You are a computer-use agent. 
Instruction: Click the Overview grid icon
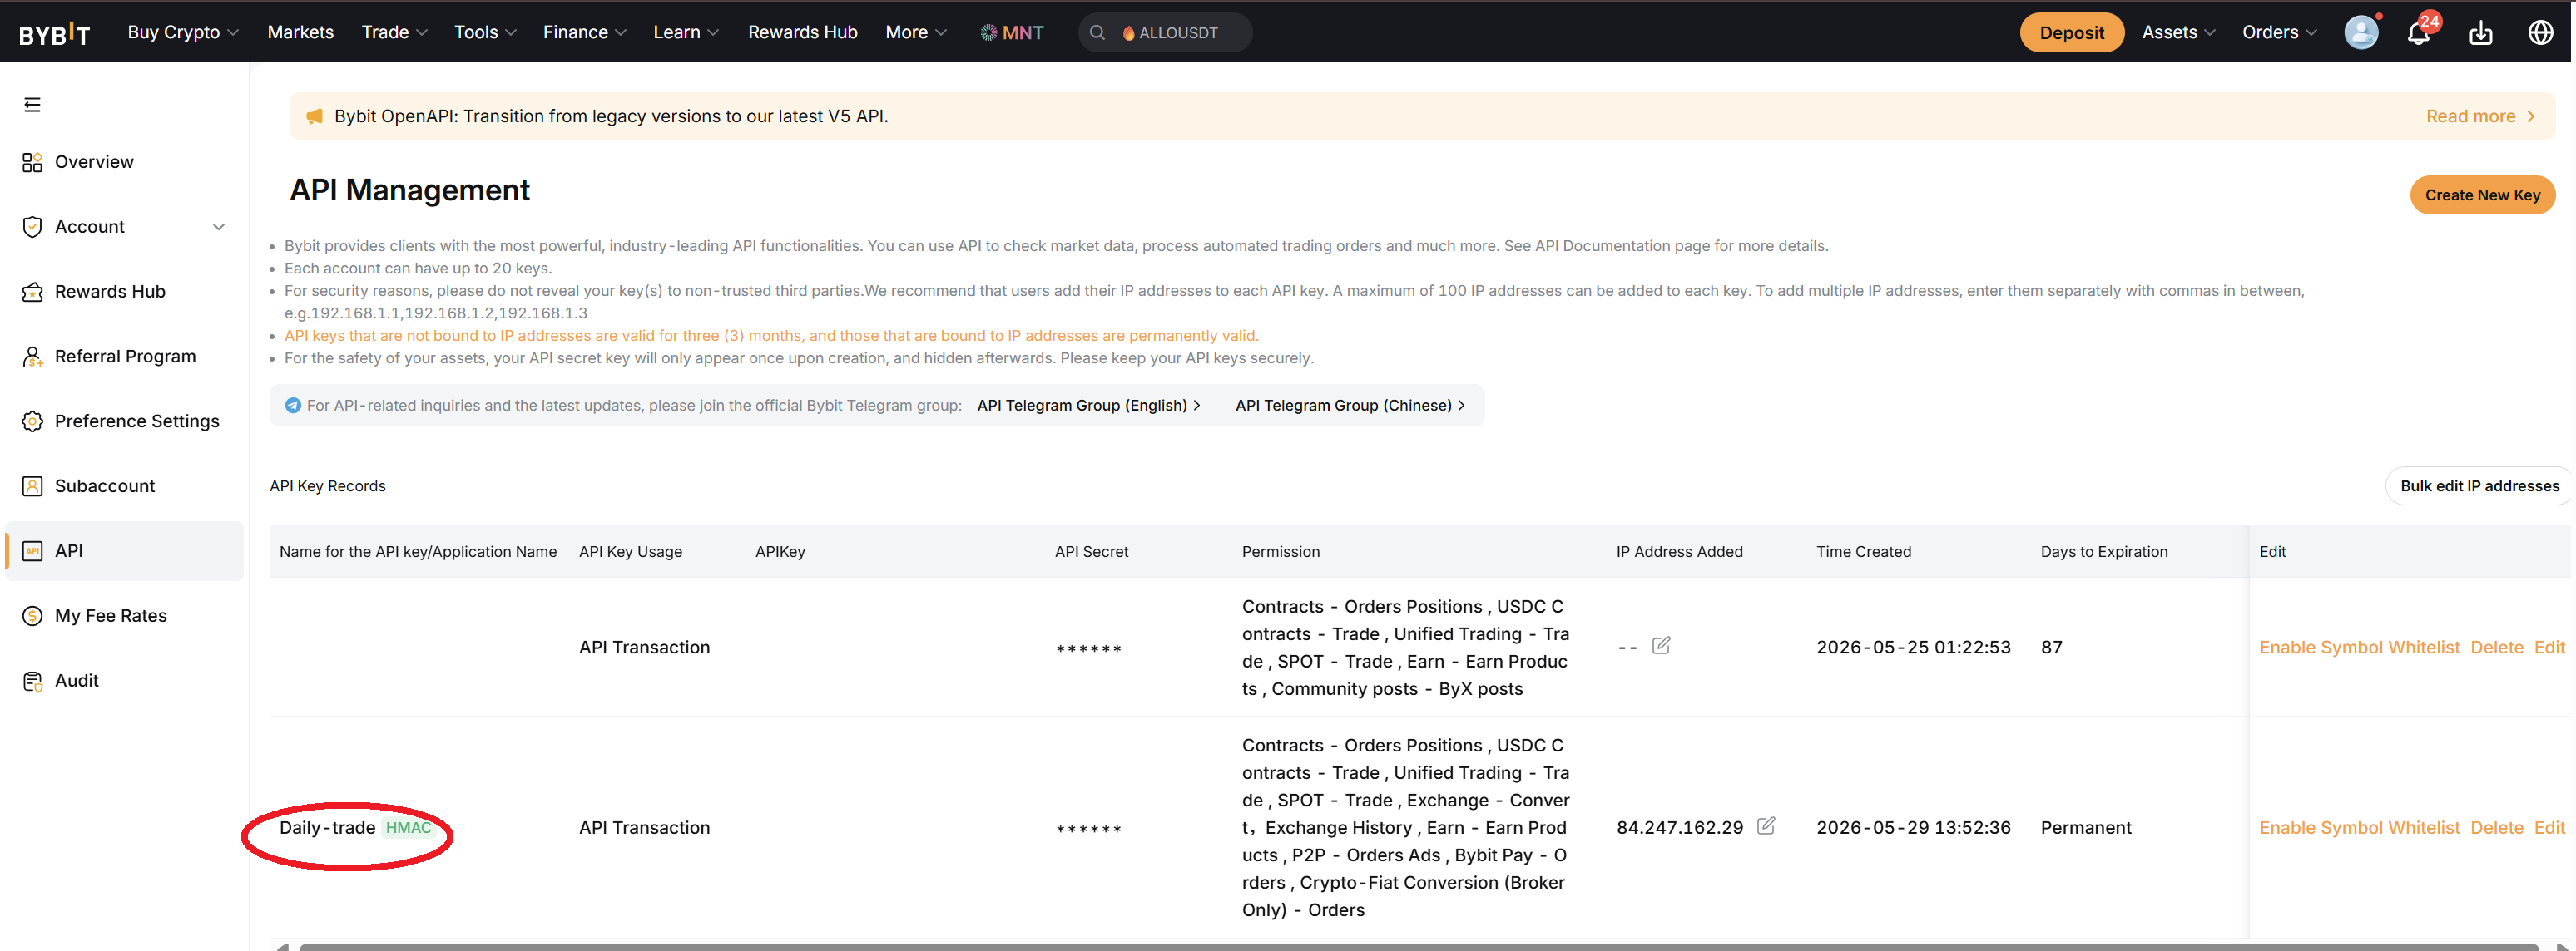coord(32,162)
